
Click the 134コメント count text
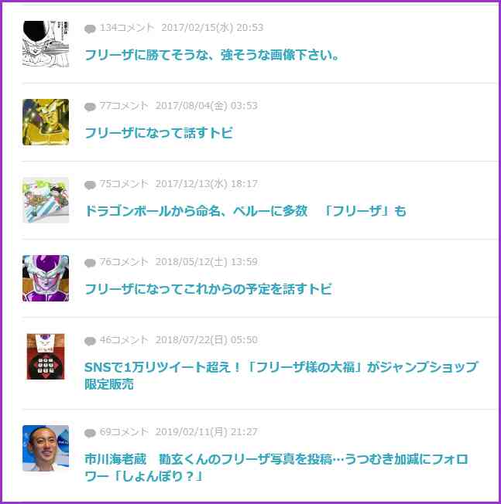(127, 28)
